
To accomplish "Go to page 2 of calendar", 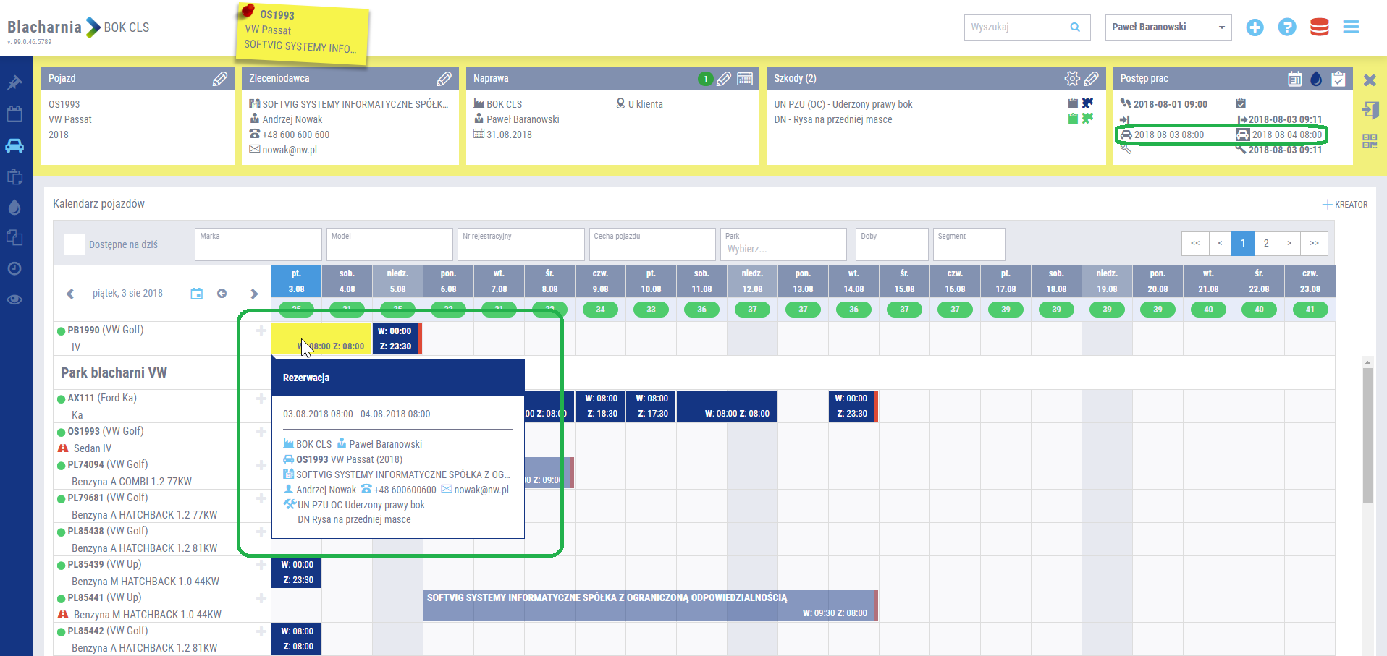I will coord(1266,244).
